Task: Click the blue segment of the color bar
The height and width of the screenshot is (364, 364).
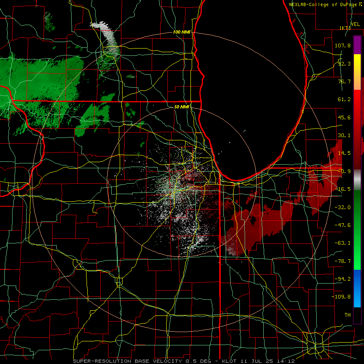Action: (x=357, y=288)
